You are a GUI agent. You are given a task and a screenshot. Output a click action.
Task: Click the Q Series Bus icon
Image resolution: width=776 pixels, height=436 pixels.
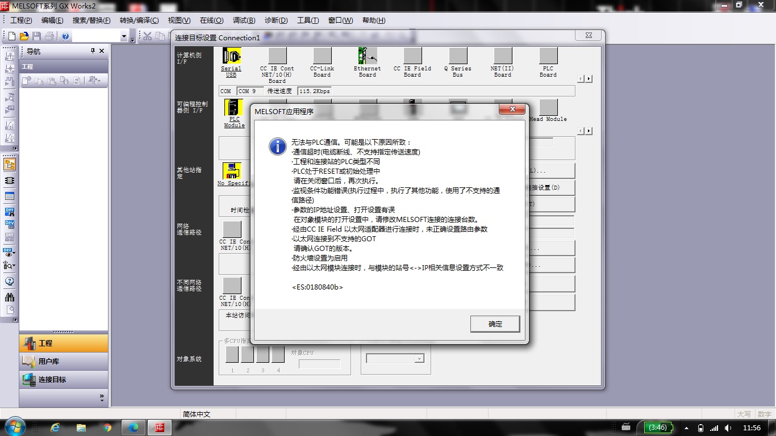[x=457, y=56]
